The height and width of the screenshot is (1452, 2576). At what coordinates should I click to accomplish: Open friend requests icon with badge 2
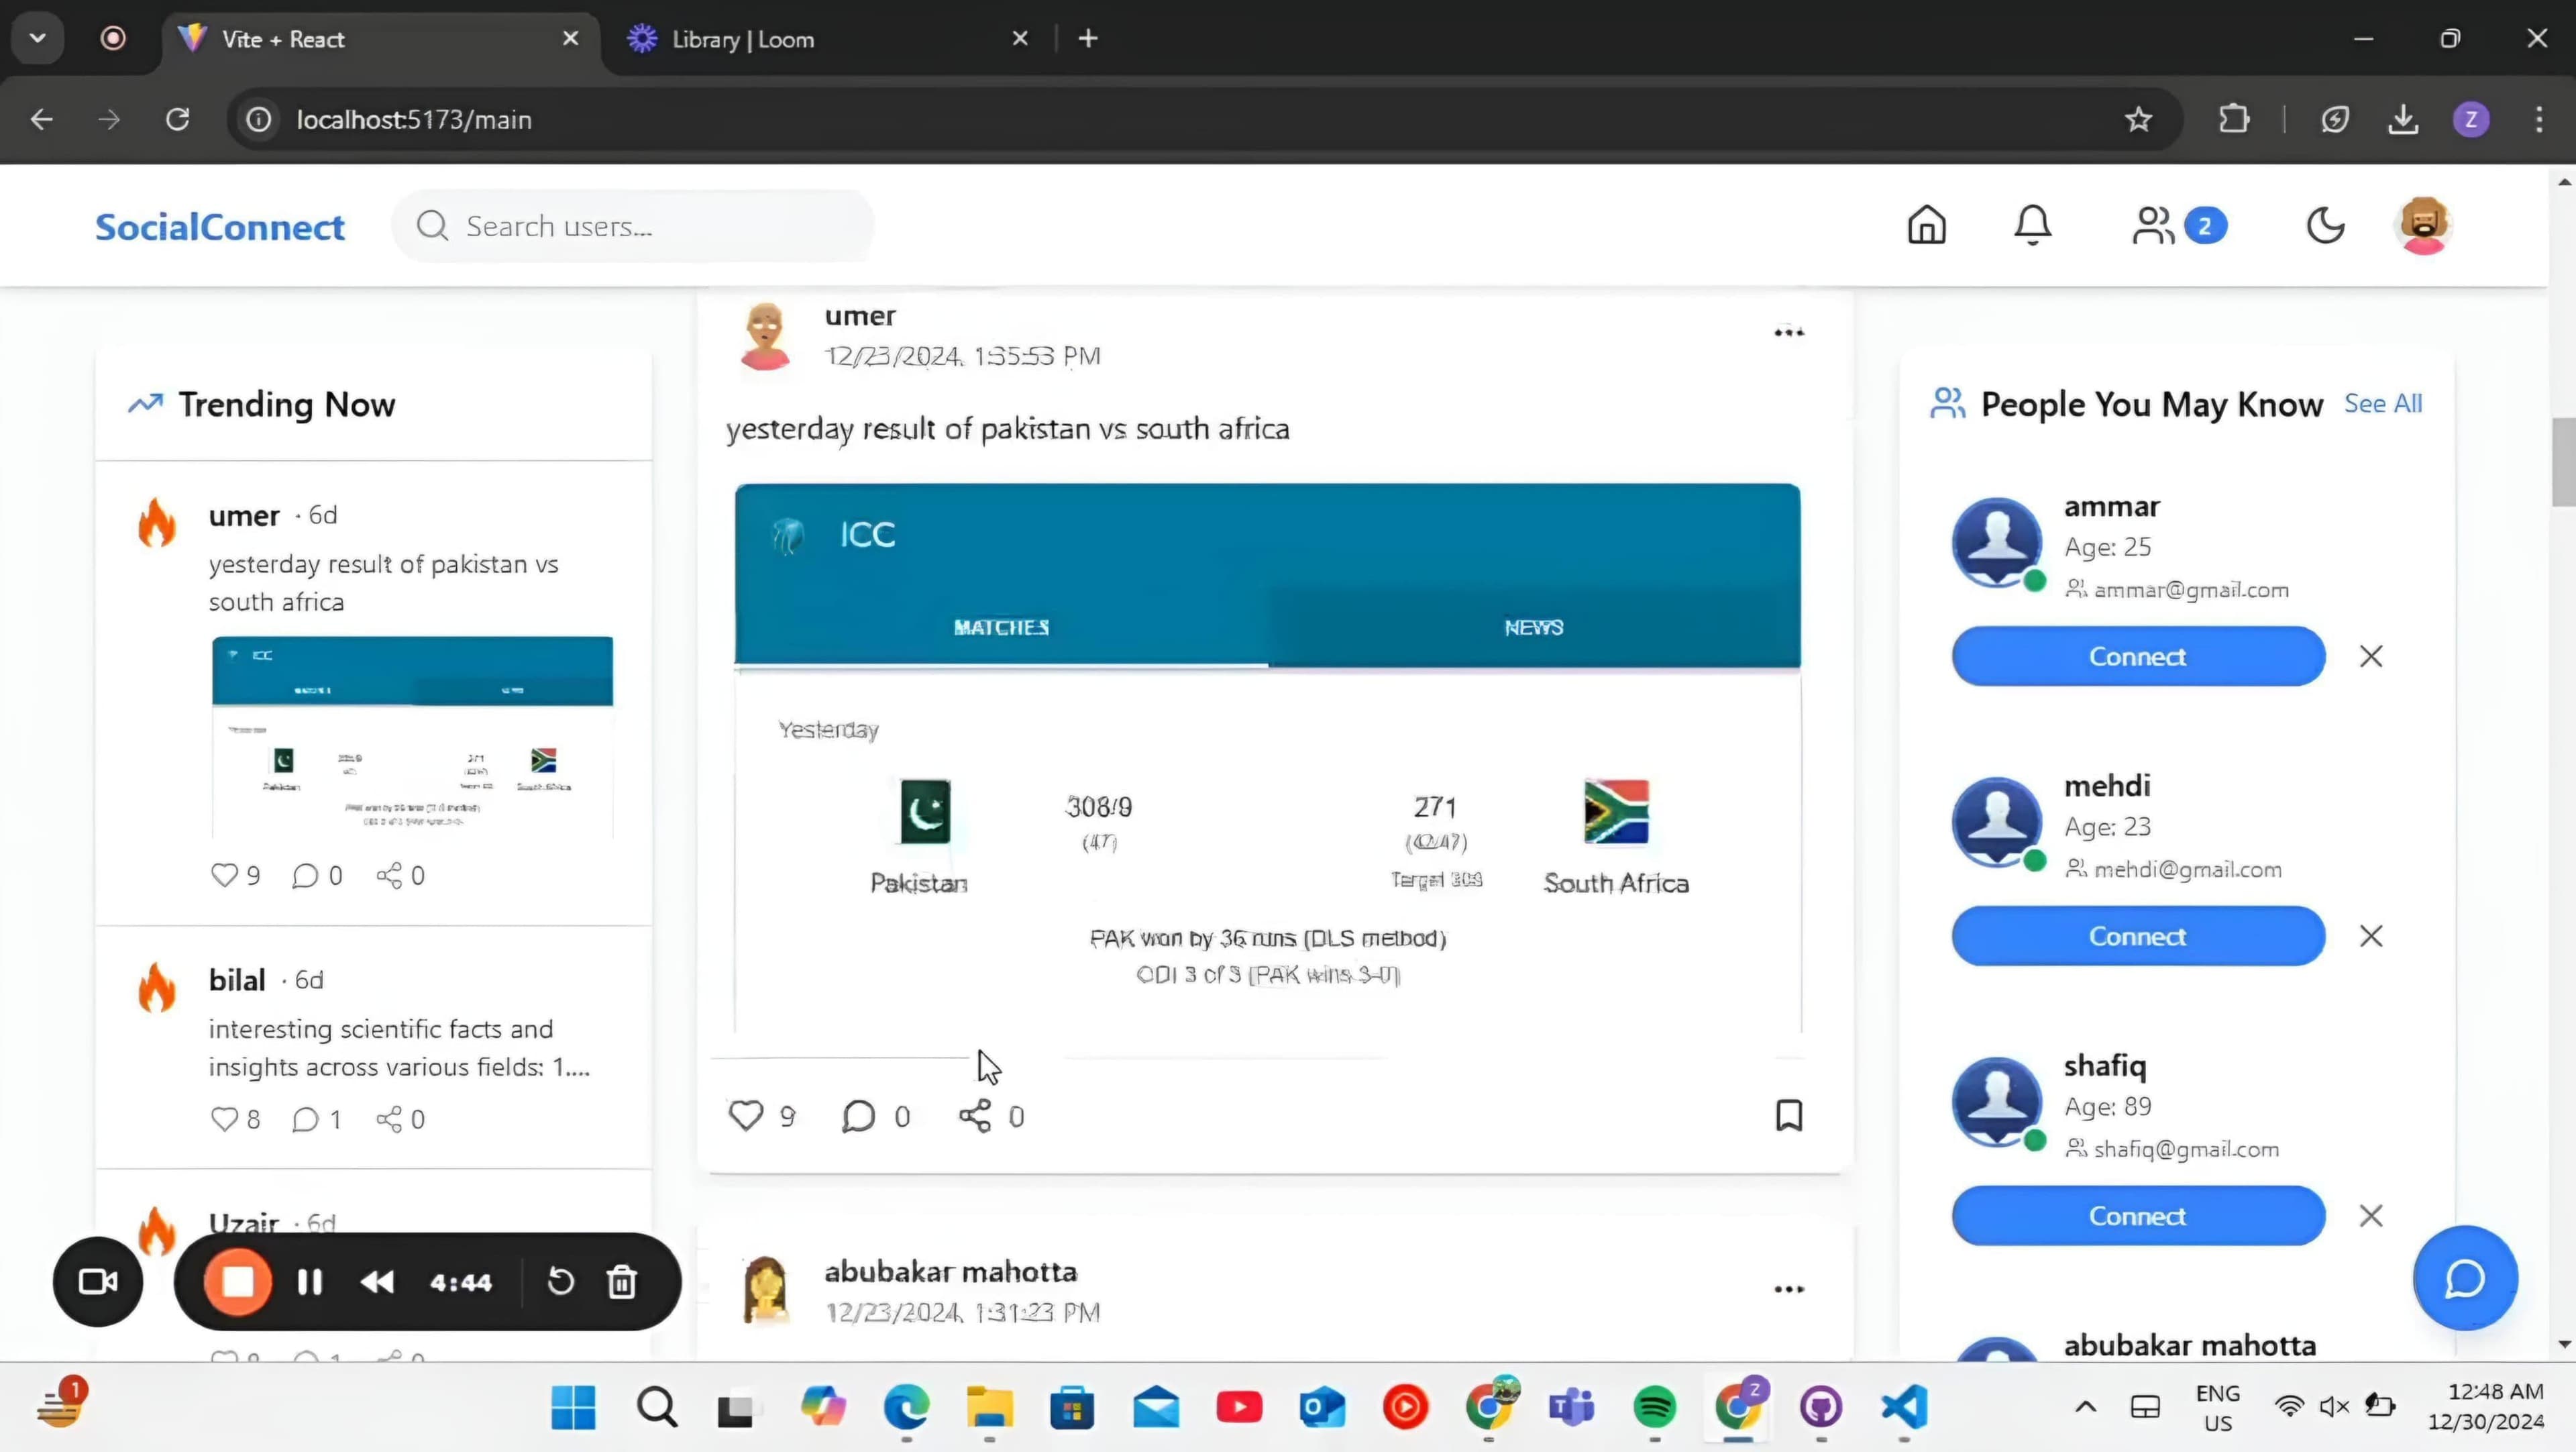[2178, 226]
